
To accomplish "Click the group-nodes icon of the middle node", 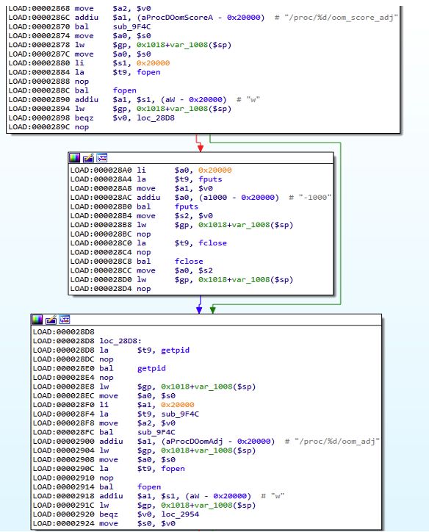I will point(101,158).
